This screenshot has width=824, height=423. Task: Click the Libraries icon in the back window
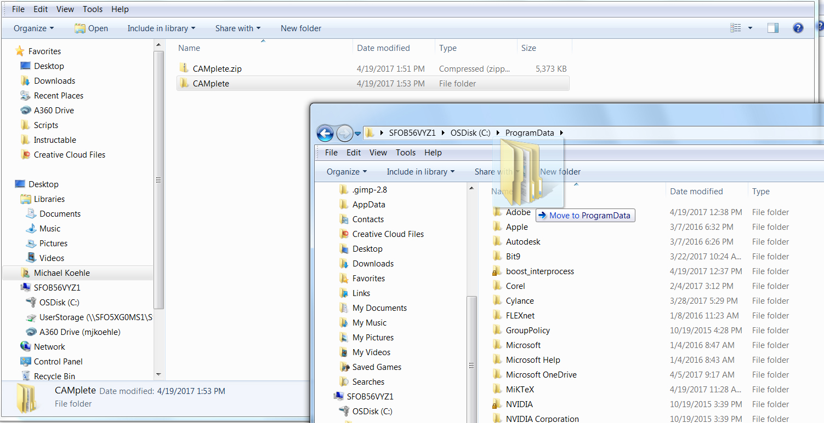(x=25, y=199)
